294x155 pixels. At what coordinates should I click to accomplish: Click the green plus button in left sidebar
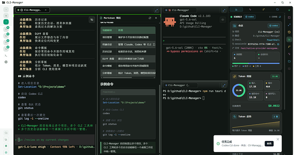(x=6, y=22)
